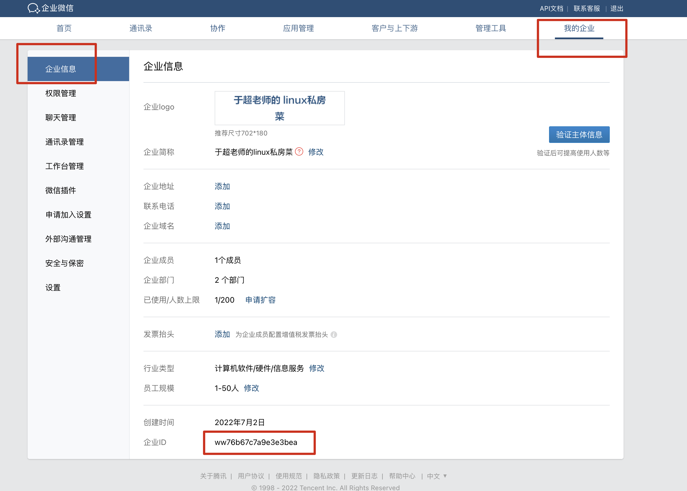Screen dimensions: 687x491
Task: Select 权限管理 in the sidebar
Action: coord(60,93)
